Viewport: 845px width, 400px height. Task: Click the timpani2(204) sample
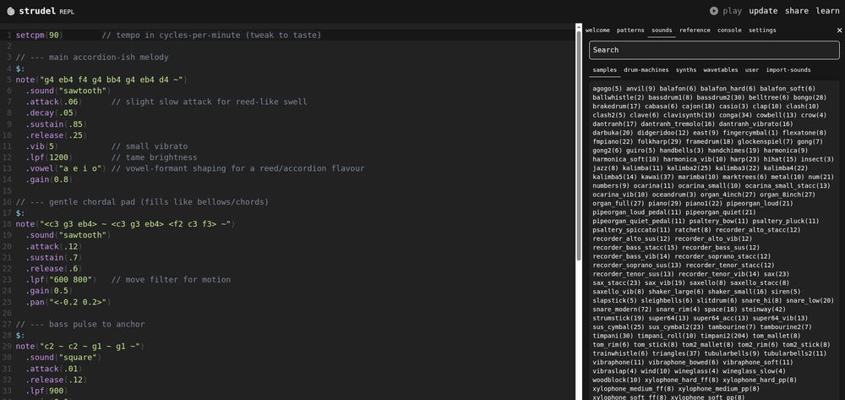(x=725, y=336)
